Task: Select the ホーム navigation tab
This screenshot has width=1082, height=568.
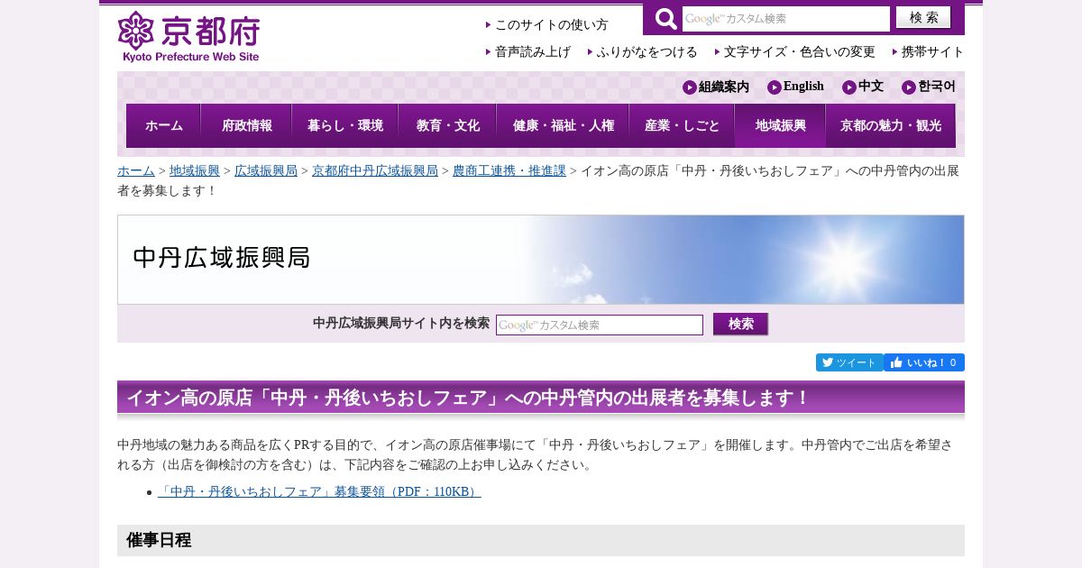Action: 163,125
